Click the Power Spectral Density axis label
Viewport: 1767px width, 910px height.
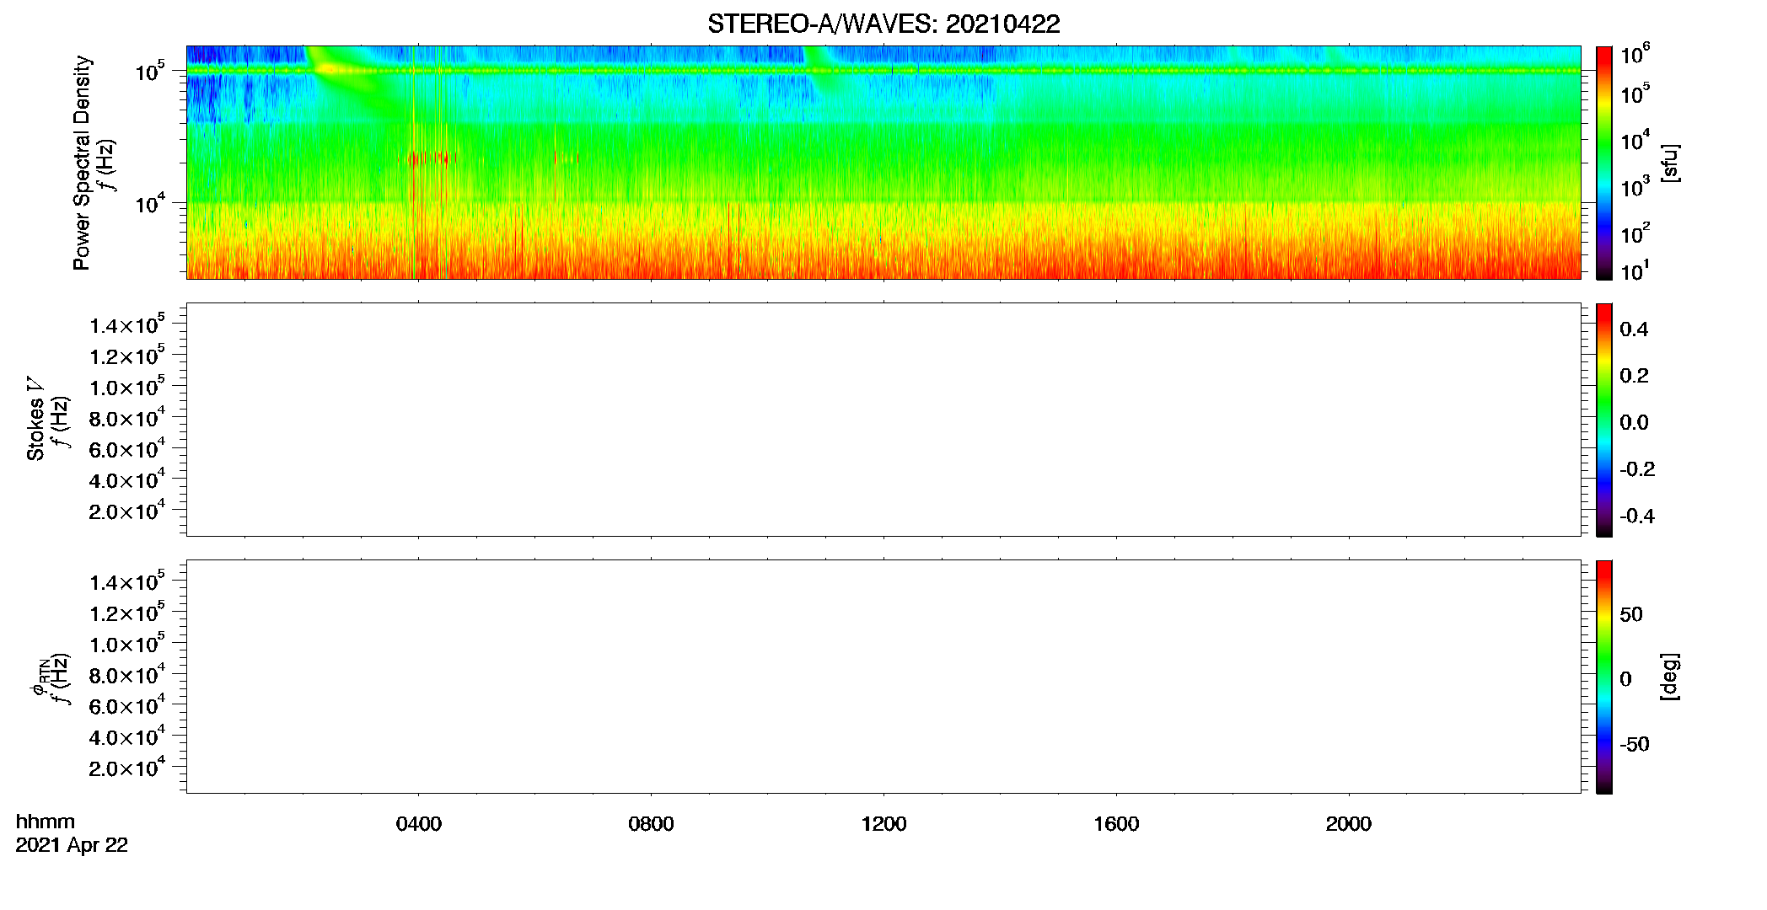coord(82,163)
